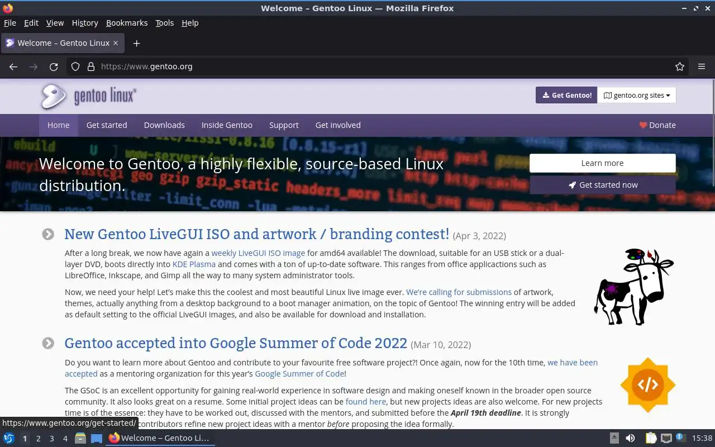
Task: Follow the weekly LiveGUI ISO image link
Action: click(258, 253)
